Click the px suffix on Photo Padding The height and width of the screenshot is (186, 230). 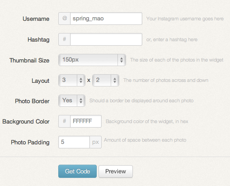[x=95, y=142]
